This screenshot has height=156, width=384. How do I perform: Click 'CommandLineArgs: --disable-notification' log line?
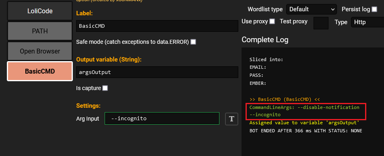[x=304, y=107]
